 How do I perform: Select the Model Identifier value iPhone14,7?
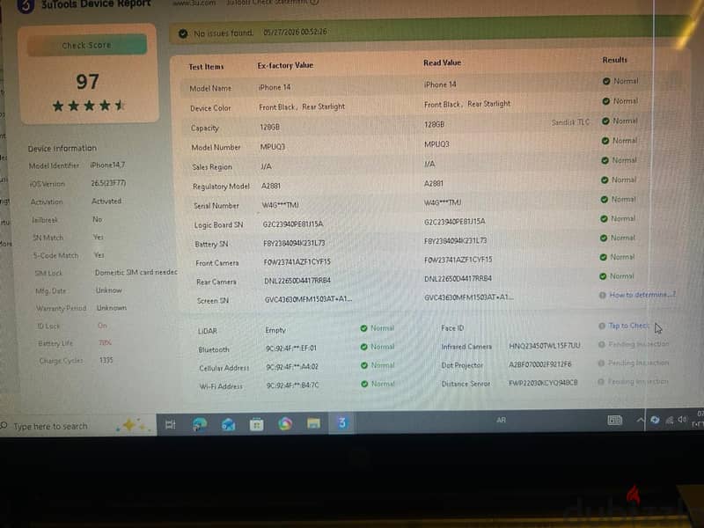point(107,165)
